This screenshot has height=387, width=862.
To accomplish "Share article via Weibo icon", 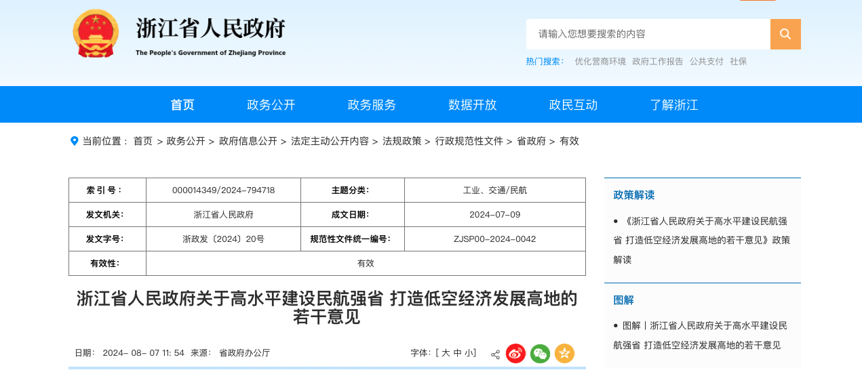I will (x=515, y=353).
